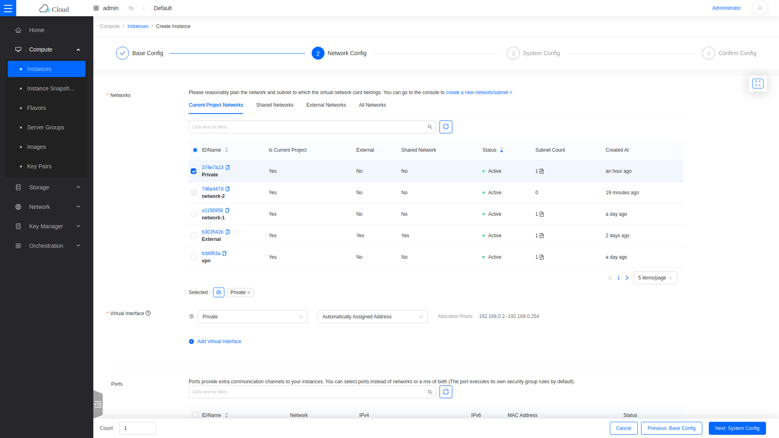Check the network-2 row checkbox
The width and height of the screenshot is (779, 438).
194,193
